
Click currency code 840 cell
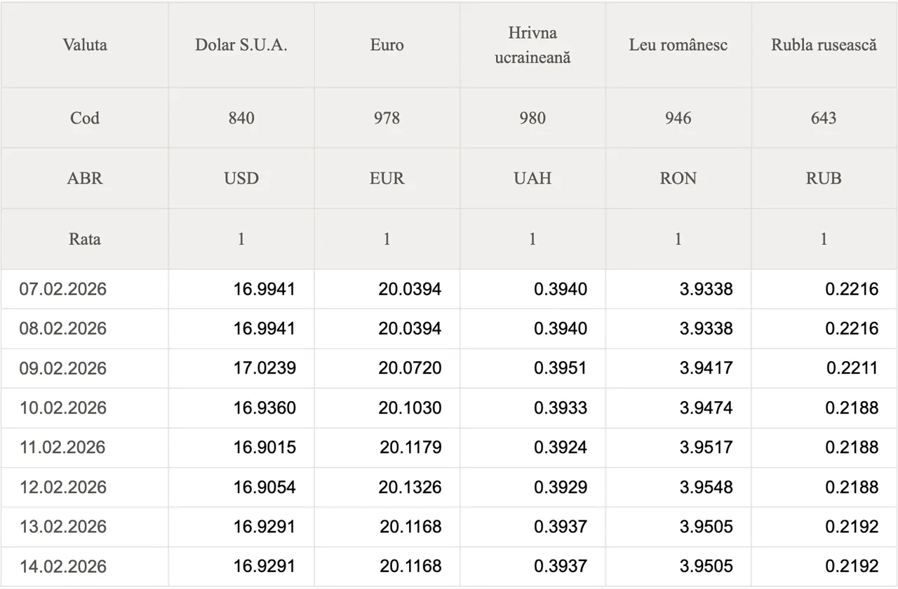point(241,118)
